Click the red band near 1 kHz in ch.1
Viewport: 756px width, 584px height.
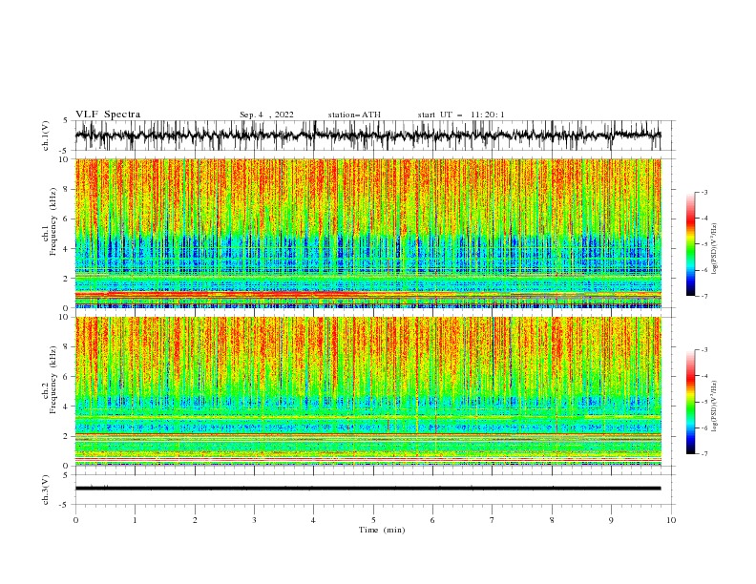click(367, 294)
